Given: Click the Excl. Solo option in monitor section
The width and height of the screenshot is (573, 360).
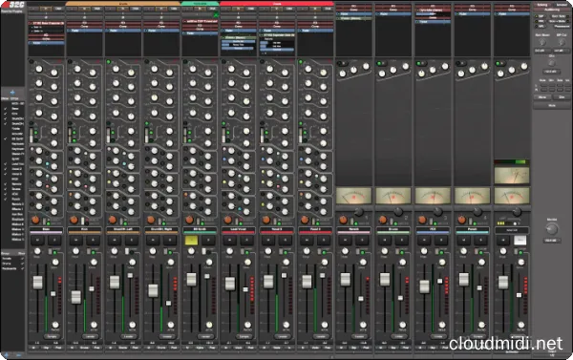Looking at the screenshot, I should click(x=558, y=16).
